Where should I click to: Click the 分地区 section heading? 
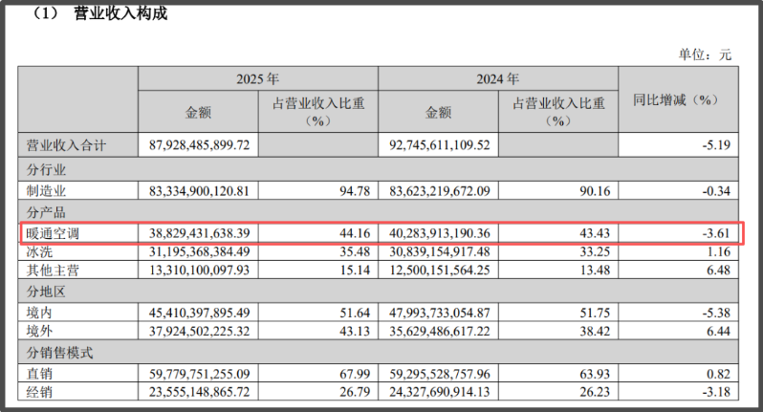(46, 292)
